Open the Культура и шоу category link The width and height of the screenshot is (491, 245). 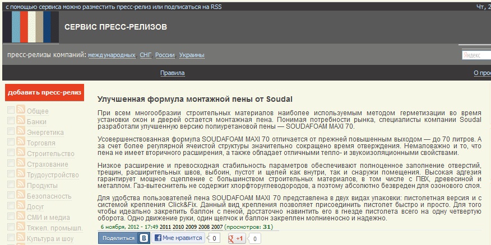[x=50, y=239]
